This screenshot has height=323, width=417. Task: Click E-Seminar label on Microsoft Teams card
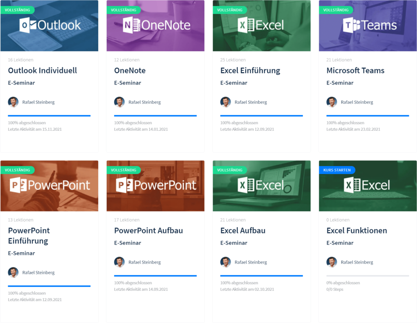(340, 83)
